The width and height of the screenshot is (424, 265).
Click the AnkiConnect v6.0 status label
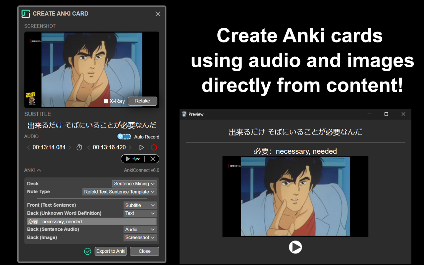(x=141, y=170)
